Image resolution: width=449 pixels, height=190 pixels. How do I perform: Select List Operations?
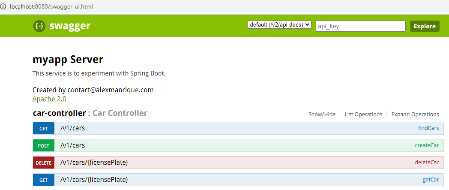(x=363, y=115)
